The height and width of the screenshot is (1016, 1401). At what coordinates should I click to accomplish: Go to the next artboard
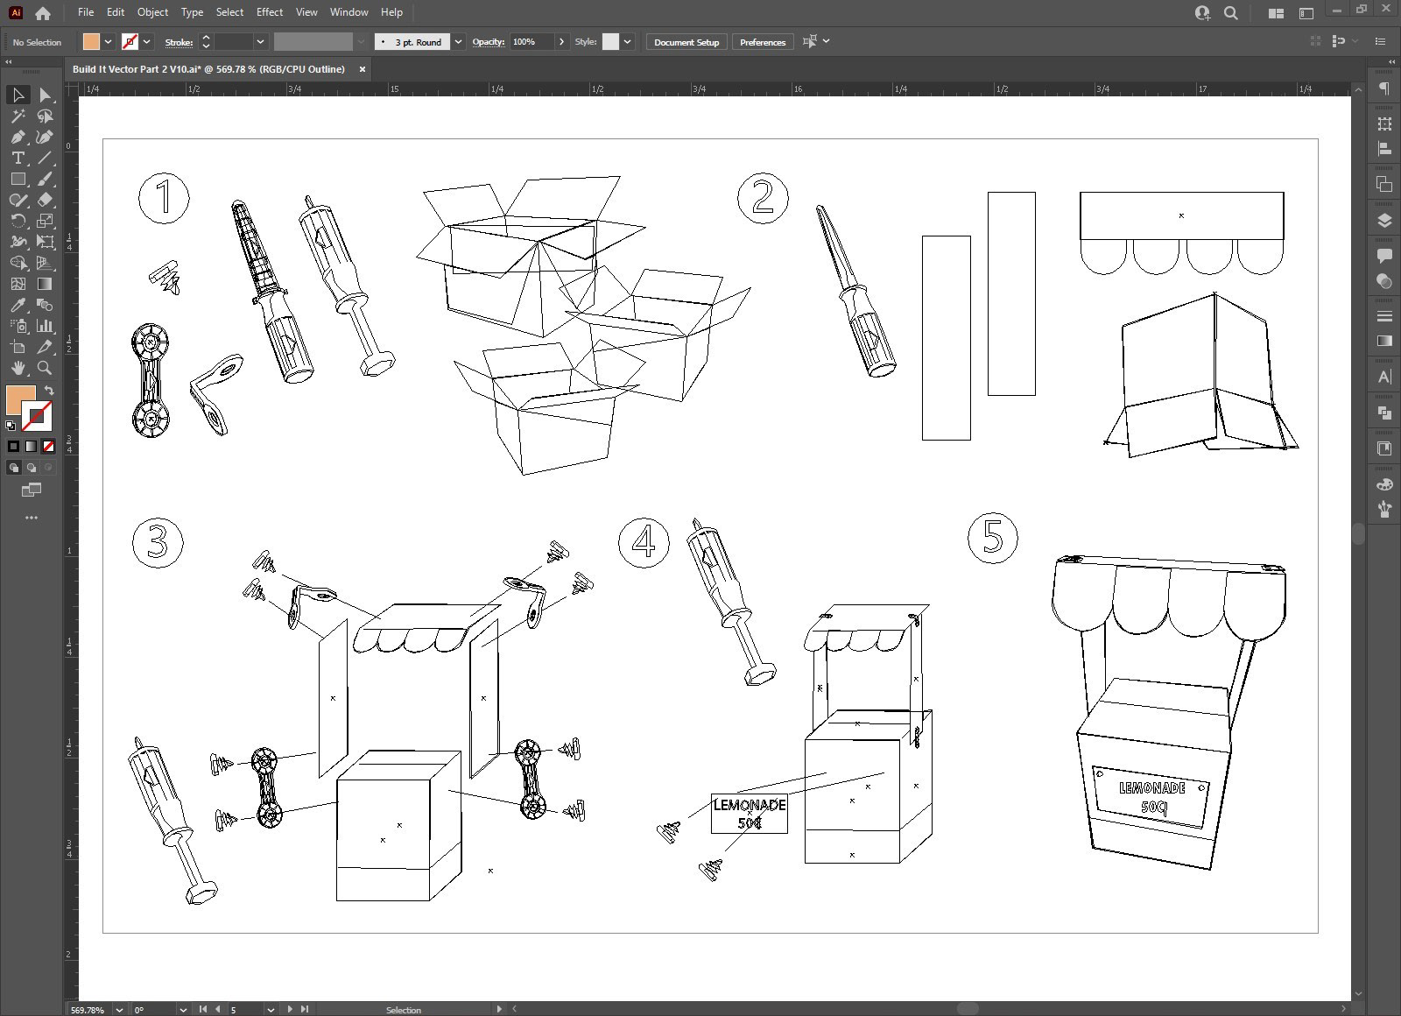tap(290, 1010)
